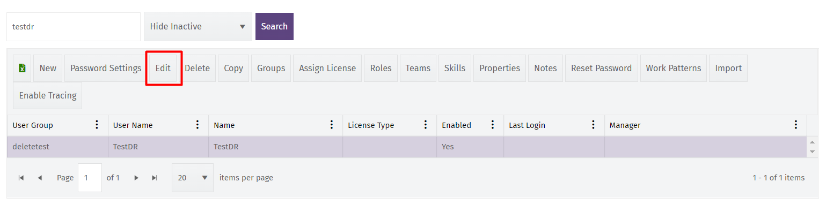826x220 pixels.
Task: Go to the next page
Action: (x=136, y=178)
